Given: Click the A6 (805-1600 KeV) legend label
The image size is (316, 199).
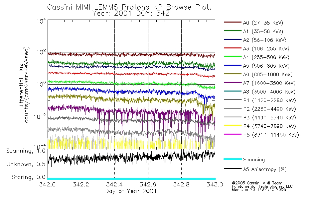Looking at the screenshot, I should tap(267, 75).
